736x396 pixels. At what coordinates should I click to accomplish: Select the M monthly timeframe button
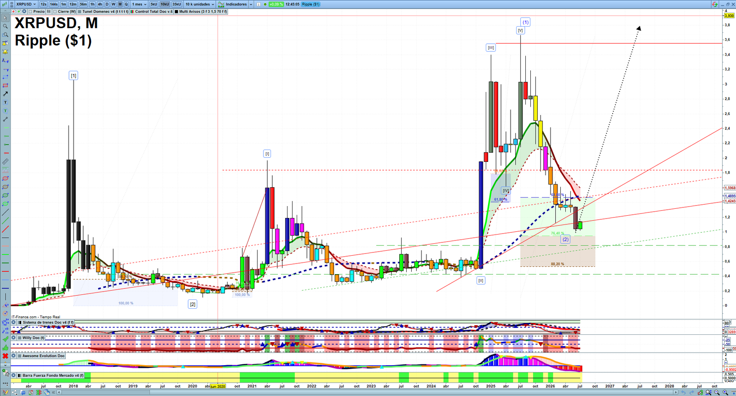click(x=120, y=4)
